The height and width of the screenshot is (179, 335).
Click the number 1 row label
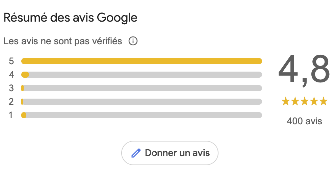tap(11, 115)
